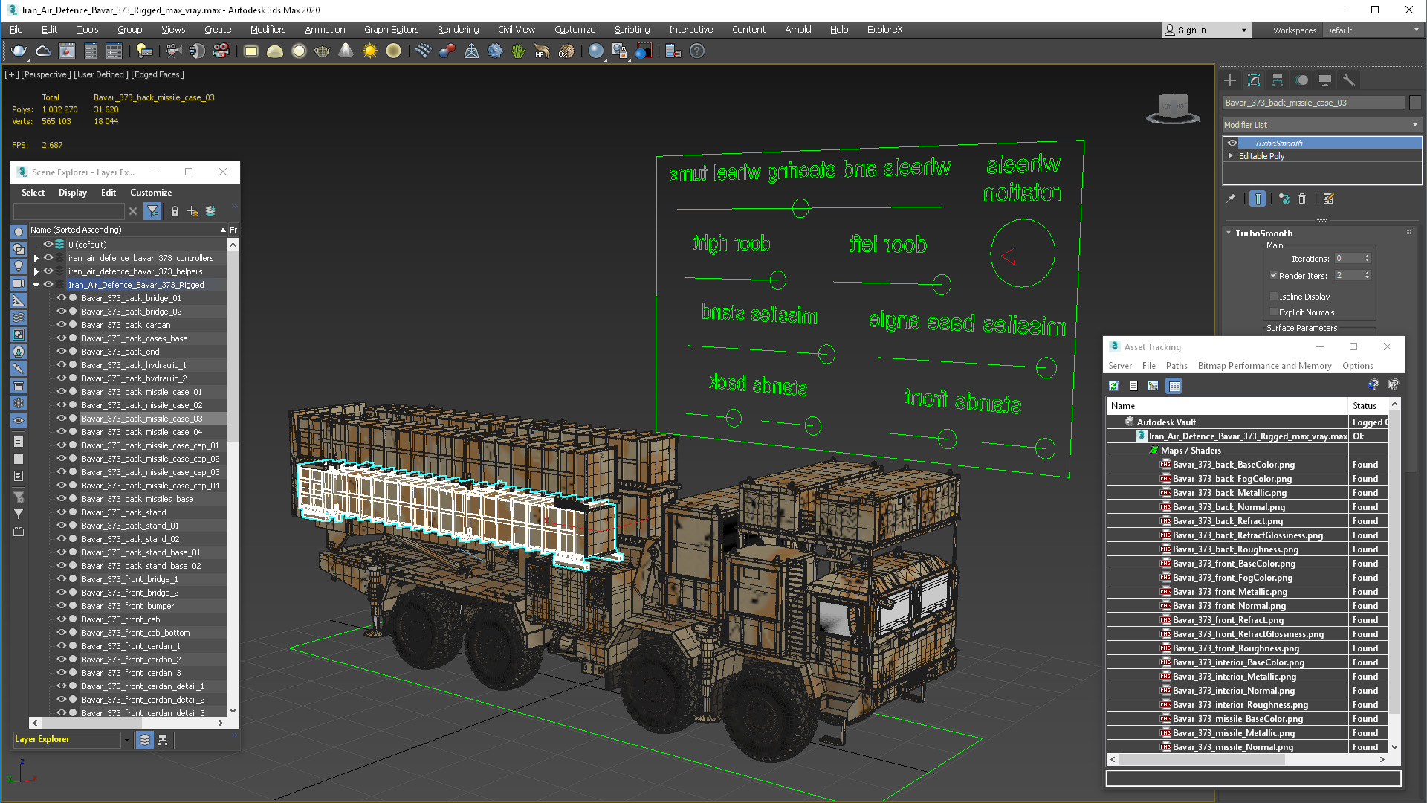Click the Asset Tracking refresh icon

click(1113, 386)
